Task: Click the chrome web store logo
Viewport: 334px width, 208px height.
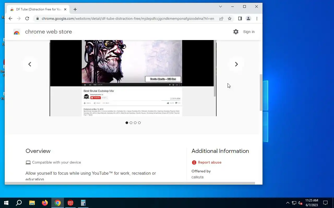Action: 17,32
